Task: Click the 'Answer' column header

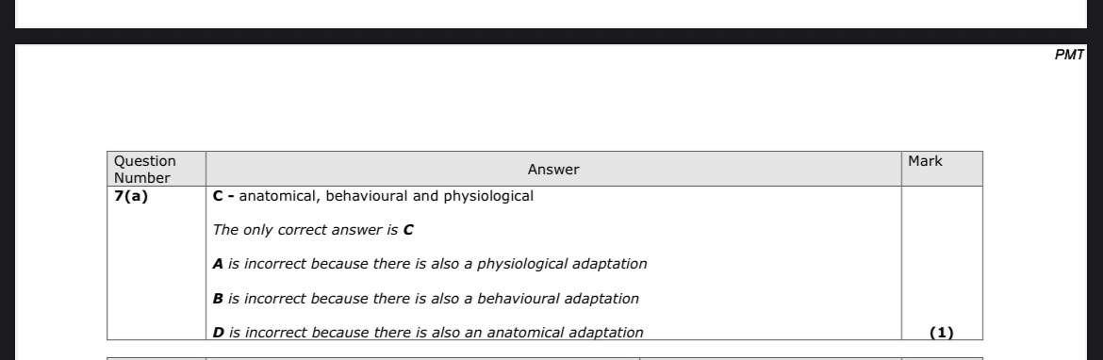Action: tap(553, 169)
